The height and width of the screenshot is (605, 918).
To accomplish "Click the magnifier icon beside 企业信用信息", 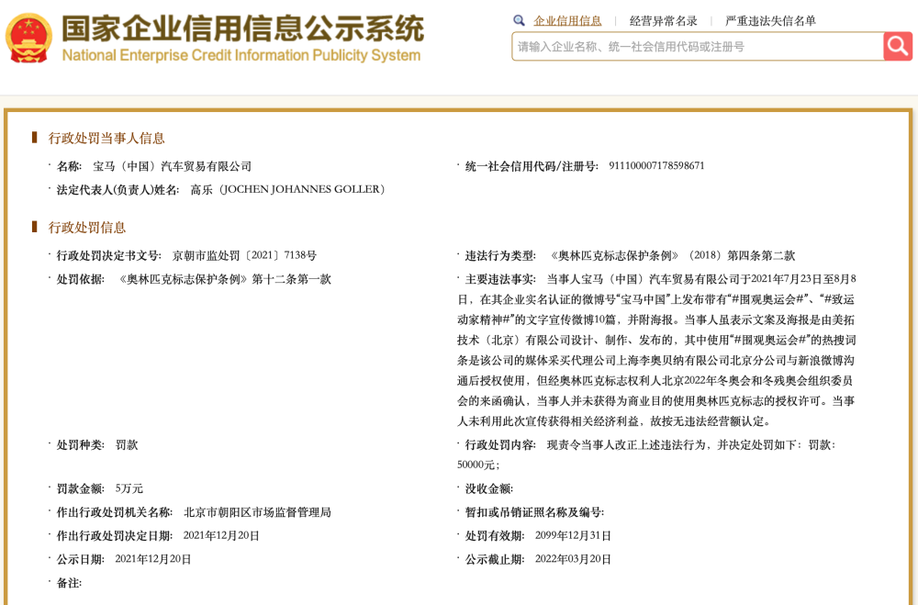I will click(520, 19).
